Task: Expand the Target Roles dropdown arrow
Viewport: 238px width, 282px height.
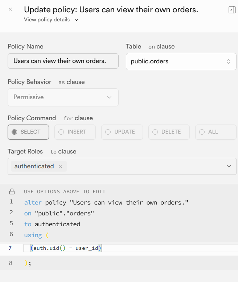Action: point(229,166)
